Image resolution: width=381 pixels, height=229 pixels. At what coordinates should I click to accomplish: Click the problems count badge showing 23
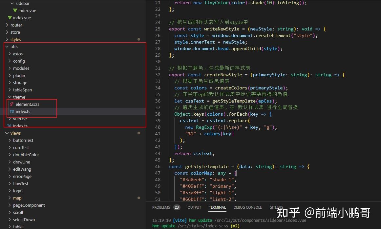point(177,207)
